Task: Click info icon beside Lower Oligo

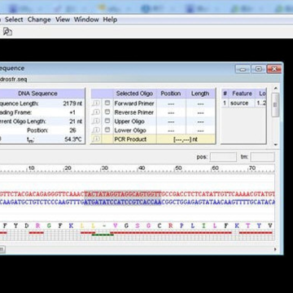Action: [96, 130]
